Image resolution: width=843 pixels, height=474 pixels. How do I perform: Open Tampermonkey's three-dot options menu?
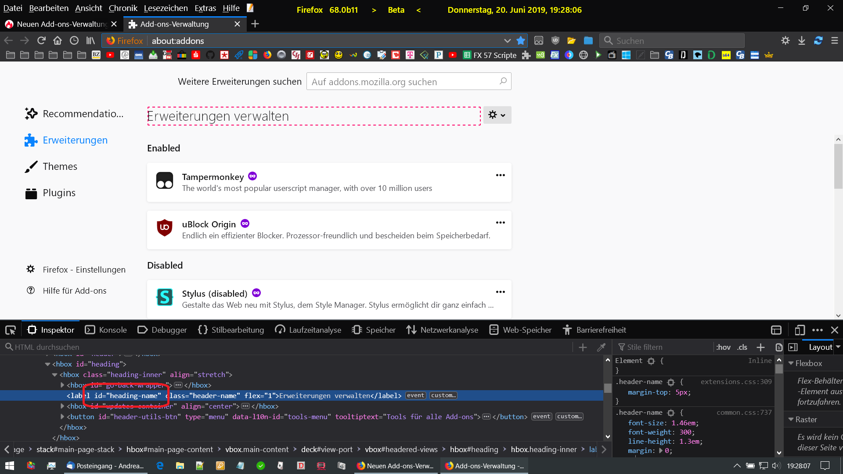click(x=500, y=176)
